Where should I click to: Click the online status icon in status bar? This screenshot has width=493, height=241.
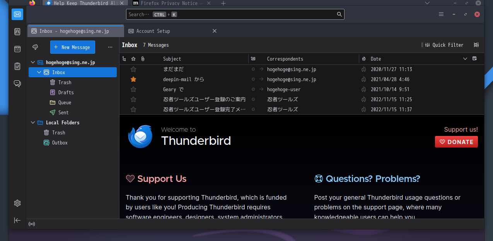tap(31, 224)
